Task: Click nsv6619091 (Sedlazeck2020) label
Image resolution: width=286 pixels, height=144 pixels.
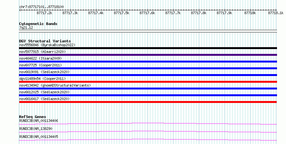Action: [x=44, y=72]
